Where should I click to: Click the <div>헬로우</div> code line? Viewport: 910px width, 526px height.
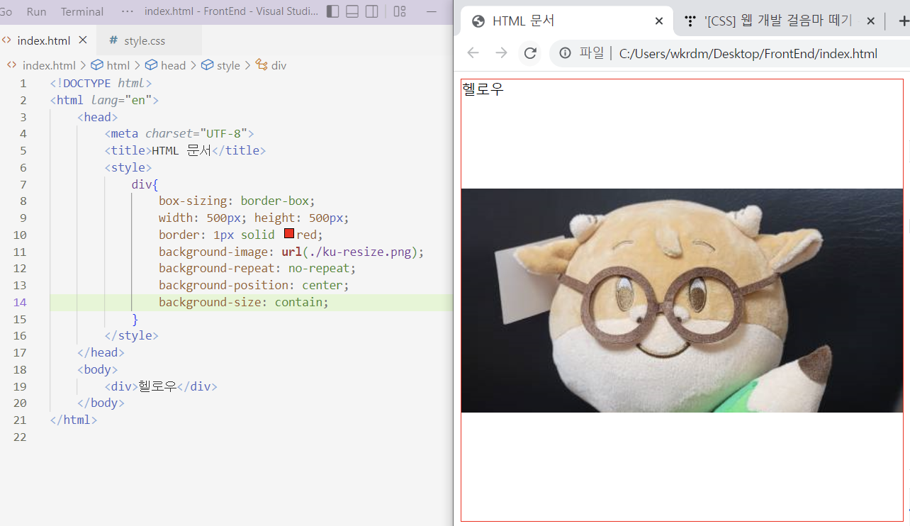coord(161,386)
